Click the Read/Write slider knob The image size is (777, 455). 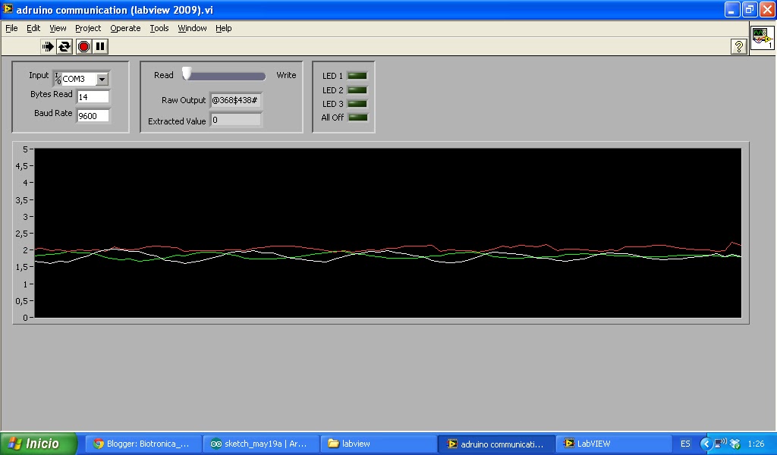(x=187, y=74)
